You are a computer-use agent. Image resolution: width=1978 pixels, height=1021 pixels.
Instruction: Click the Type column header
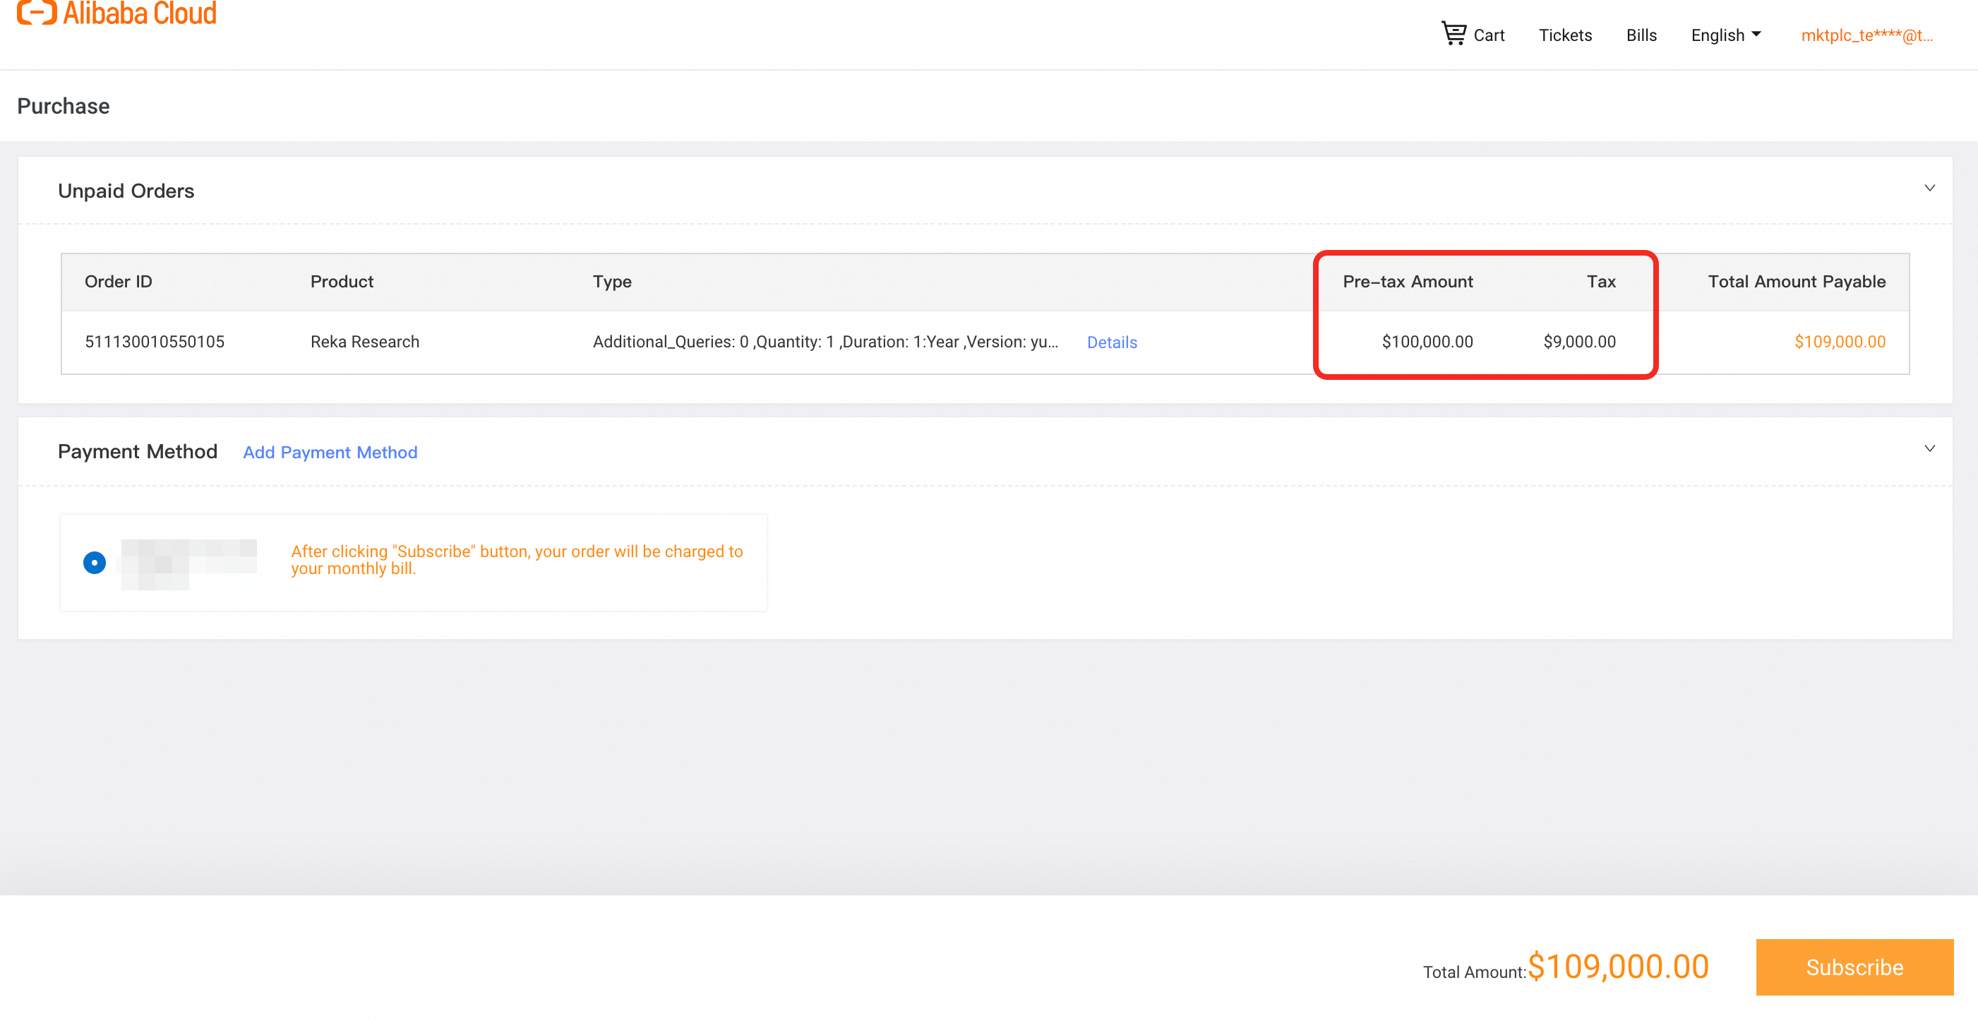coord(611,282)
